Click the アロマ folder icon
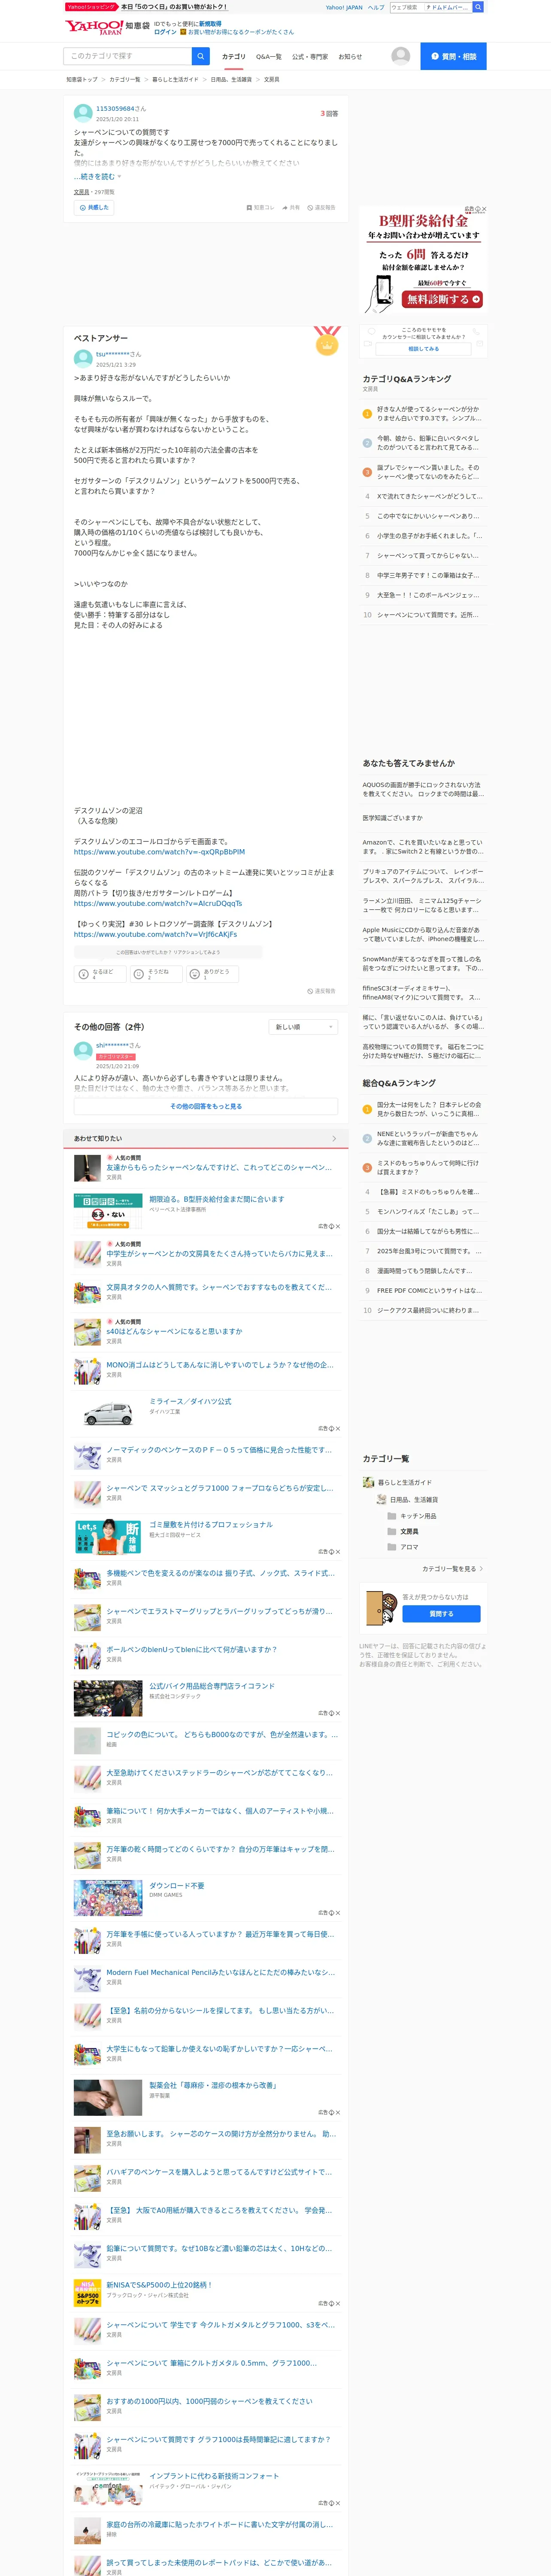 [x=392, y=1547]
